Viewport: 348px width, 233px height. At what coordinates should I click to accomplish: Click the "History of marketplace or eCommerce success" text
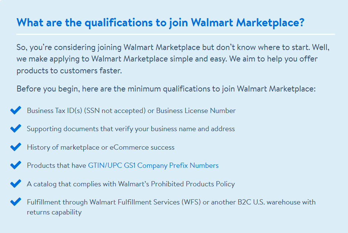(x=101, y=147)
